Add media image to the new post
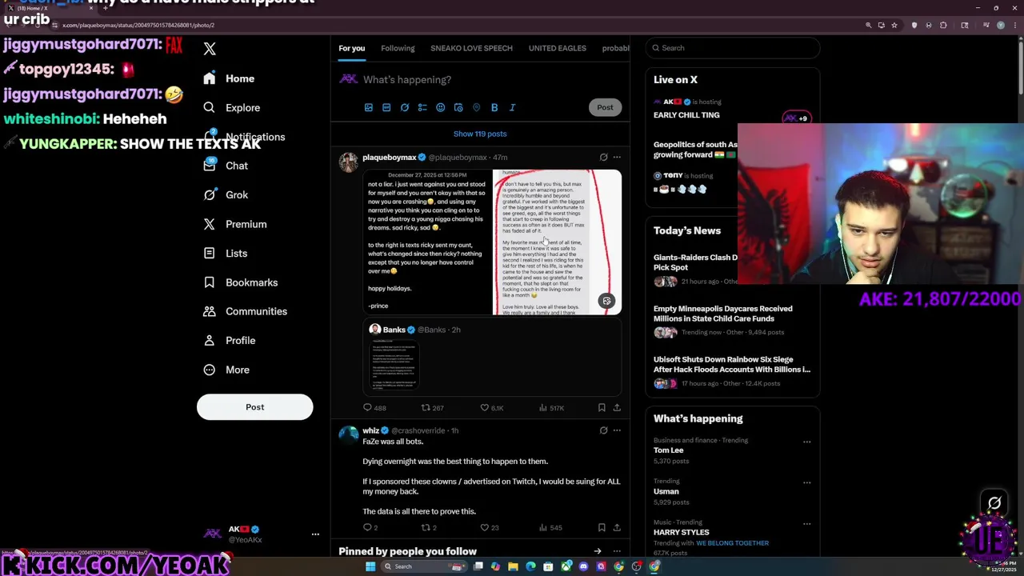The image size is (1024, 576). 369,107
